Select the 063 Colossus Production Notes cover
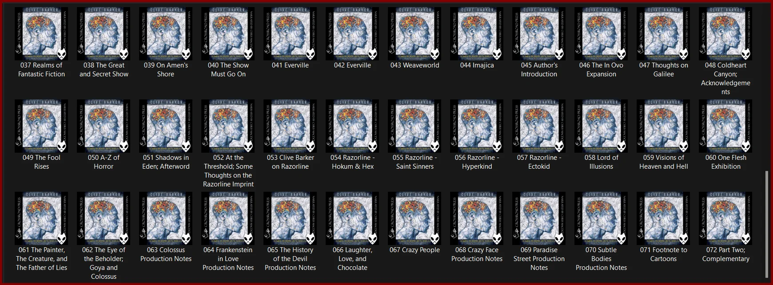 pyautogui.click(x=166, y=218)
